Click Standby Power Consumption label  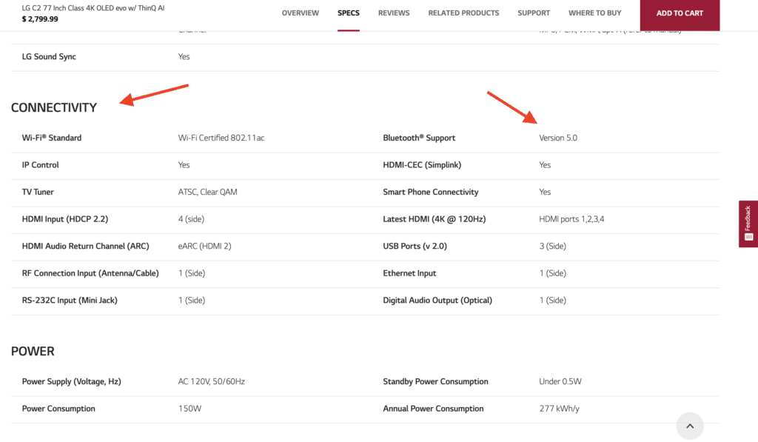point(435,381)
